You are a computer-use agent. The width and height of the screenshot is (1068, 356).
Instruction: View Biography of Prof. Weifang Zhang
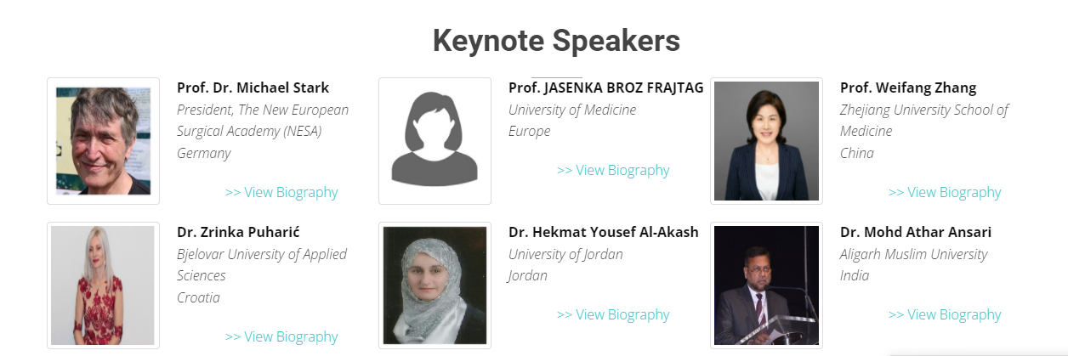[945, 192]
